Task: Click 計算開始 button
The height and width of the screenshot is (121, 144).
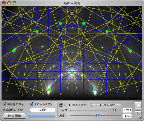Action: [14, 116]
